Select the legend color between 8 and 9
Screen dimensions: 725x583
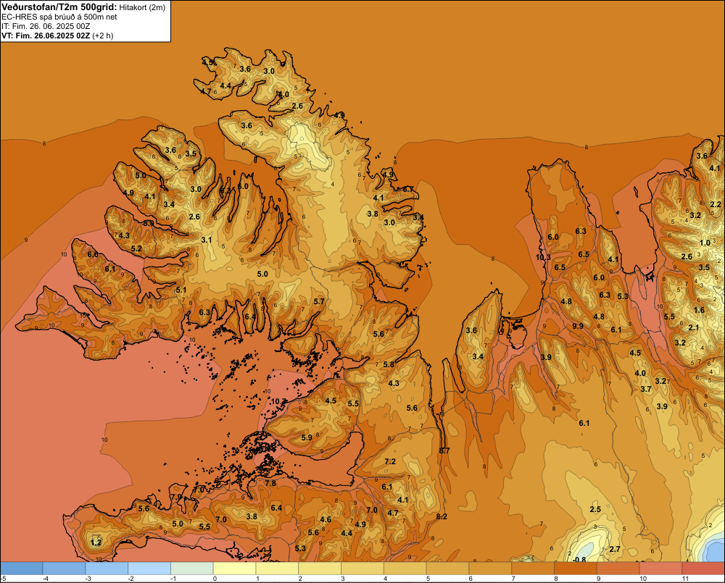pos(576,569)
